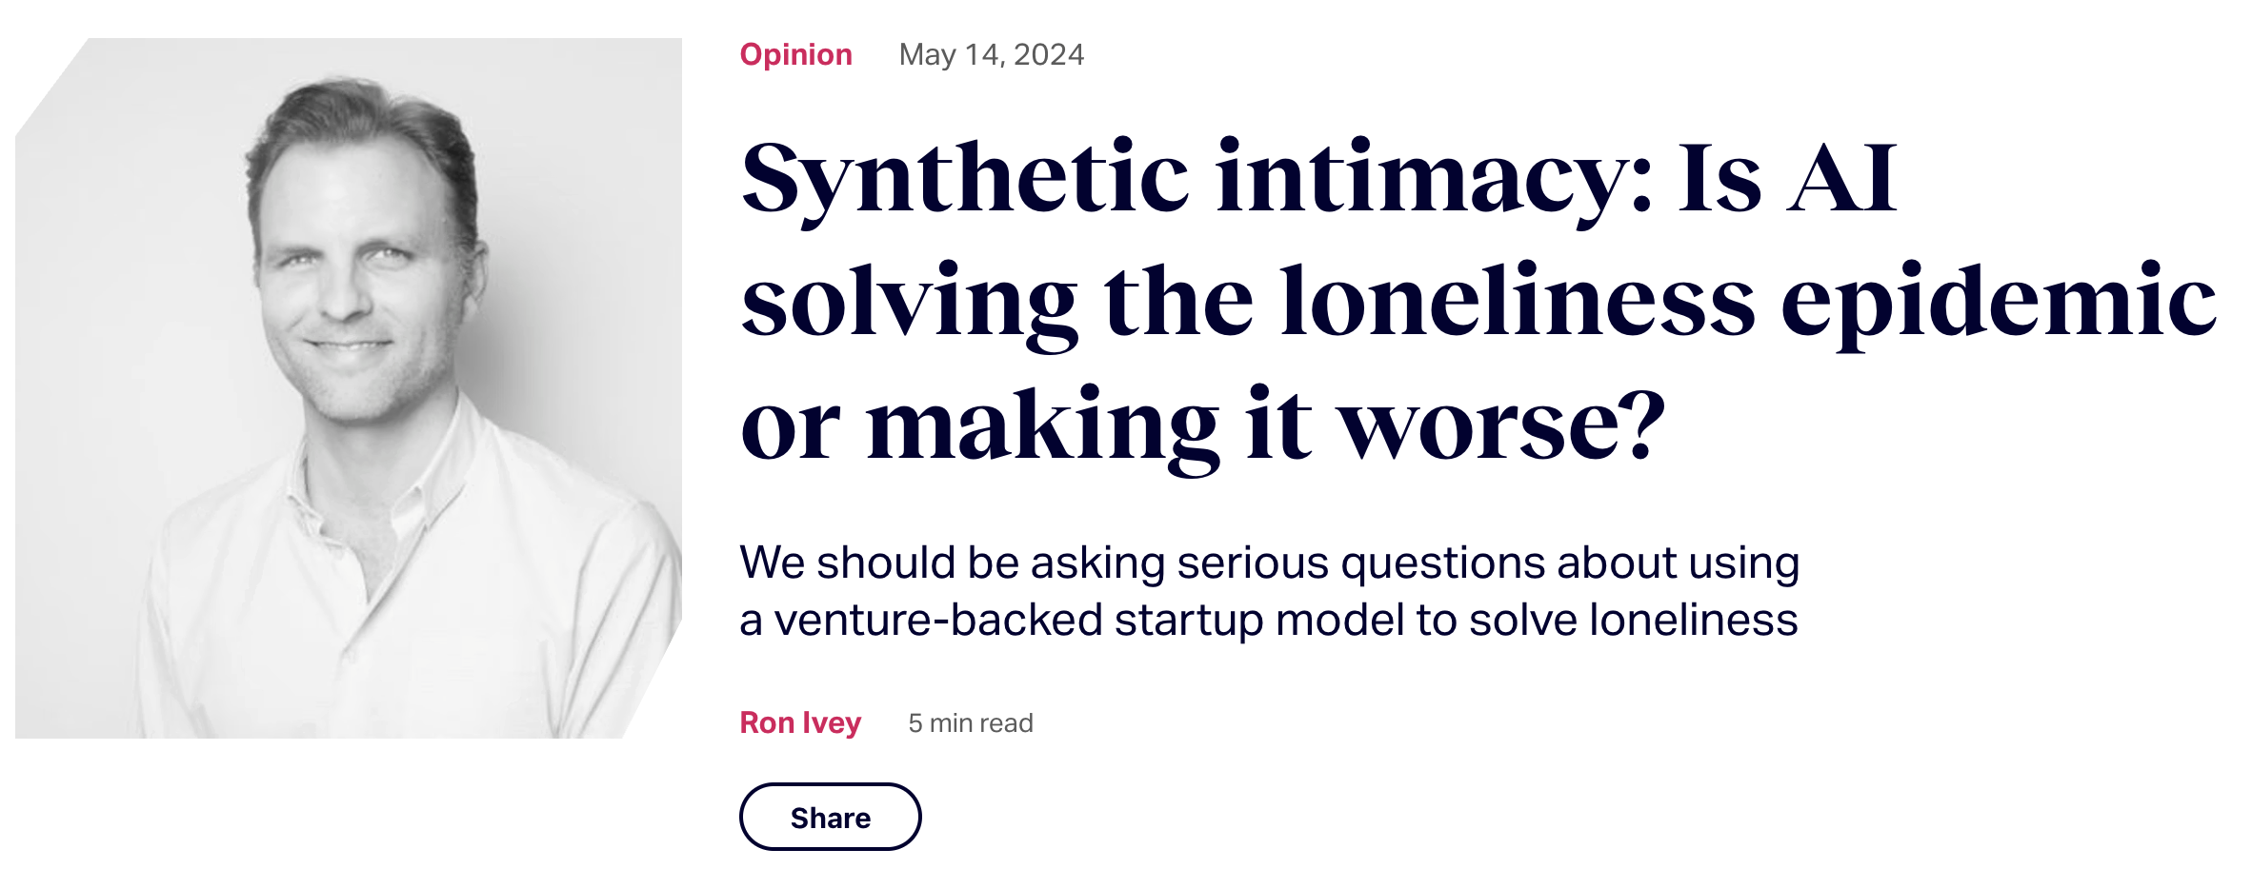Click "solve loneliness" at the subheading's end

tap(1634, 621)
